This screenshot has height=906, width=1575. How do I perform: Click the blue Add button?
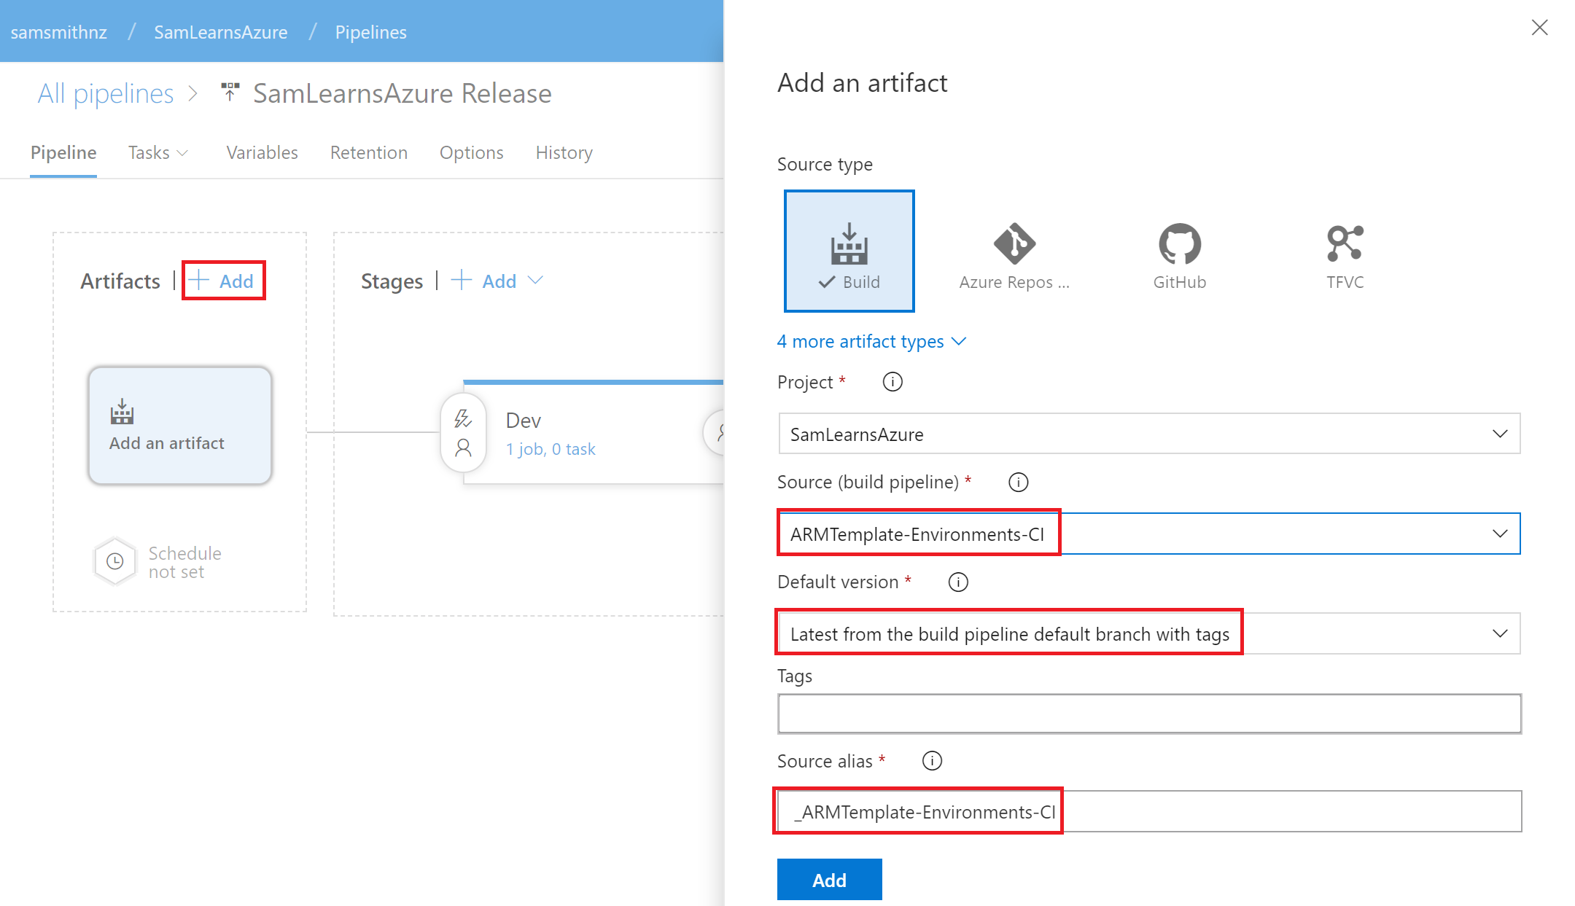click(829, 880)
